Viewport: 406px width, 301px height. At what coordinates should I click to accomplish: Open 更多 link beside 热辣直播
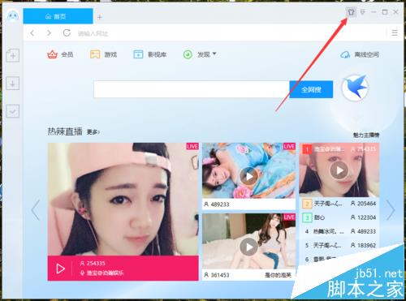93,132
